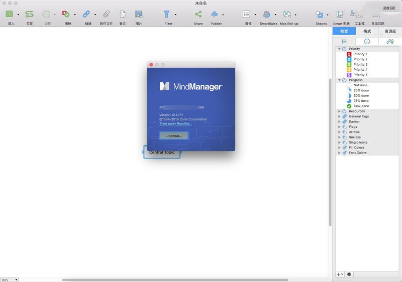Select the clock task-info icon in the inspector
The height and width of the screenshot is (282, 402).
[x=367, y=42]
